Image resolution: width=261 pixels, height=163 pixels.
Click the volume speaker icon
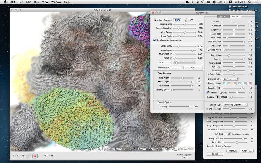click(x=214, y=2)
